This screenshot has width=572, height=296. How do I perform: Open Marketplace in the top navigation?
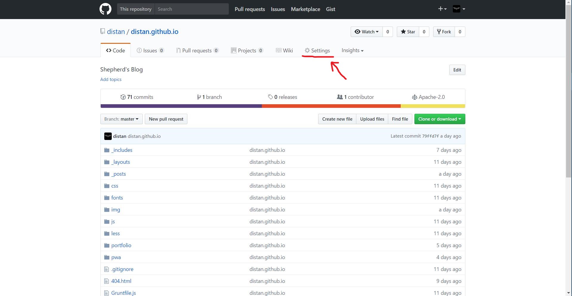(x=305, y=9)
